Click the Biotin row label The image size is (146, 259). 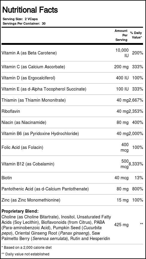[x=7, y=178]
